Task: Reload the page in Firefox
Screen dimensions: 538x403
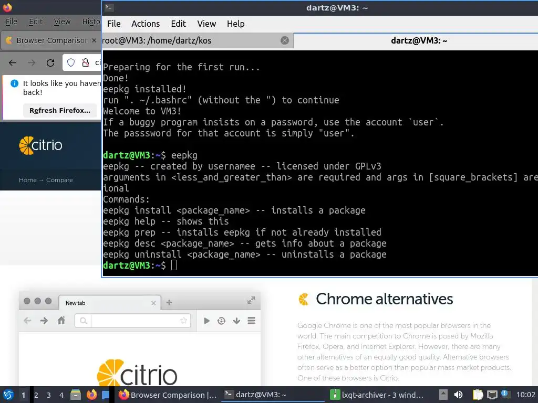Action: (50, 63)
